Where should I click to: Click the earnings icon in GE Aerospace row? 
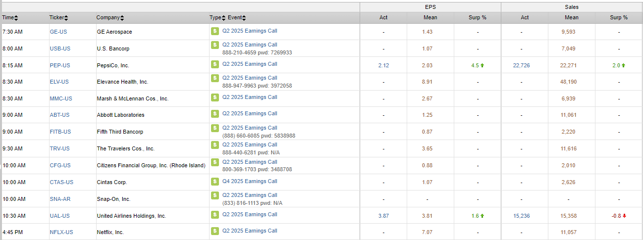pos(214,31)
